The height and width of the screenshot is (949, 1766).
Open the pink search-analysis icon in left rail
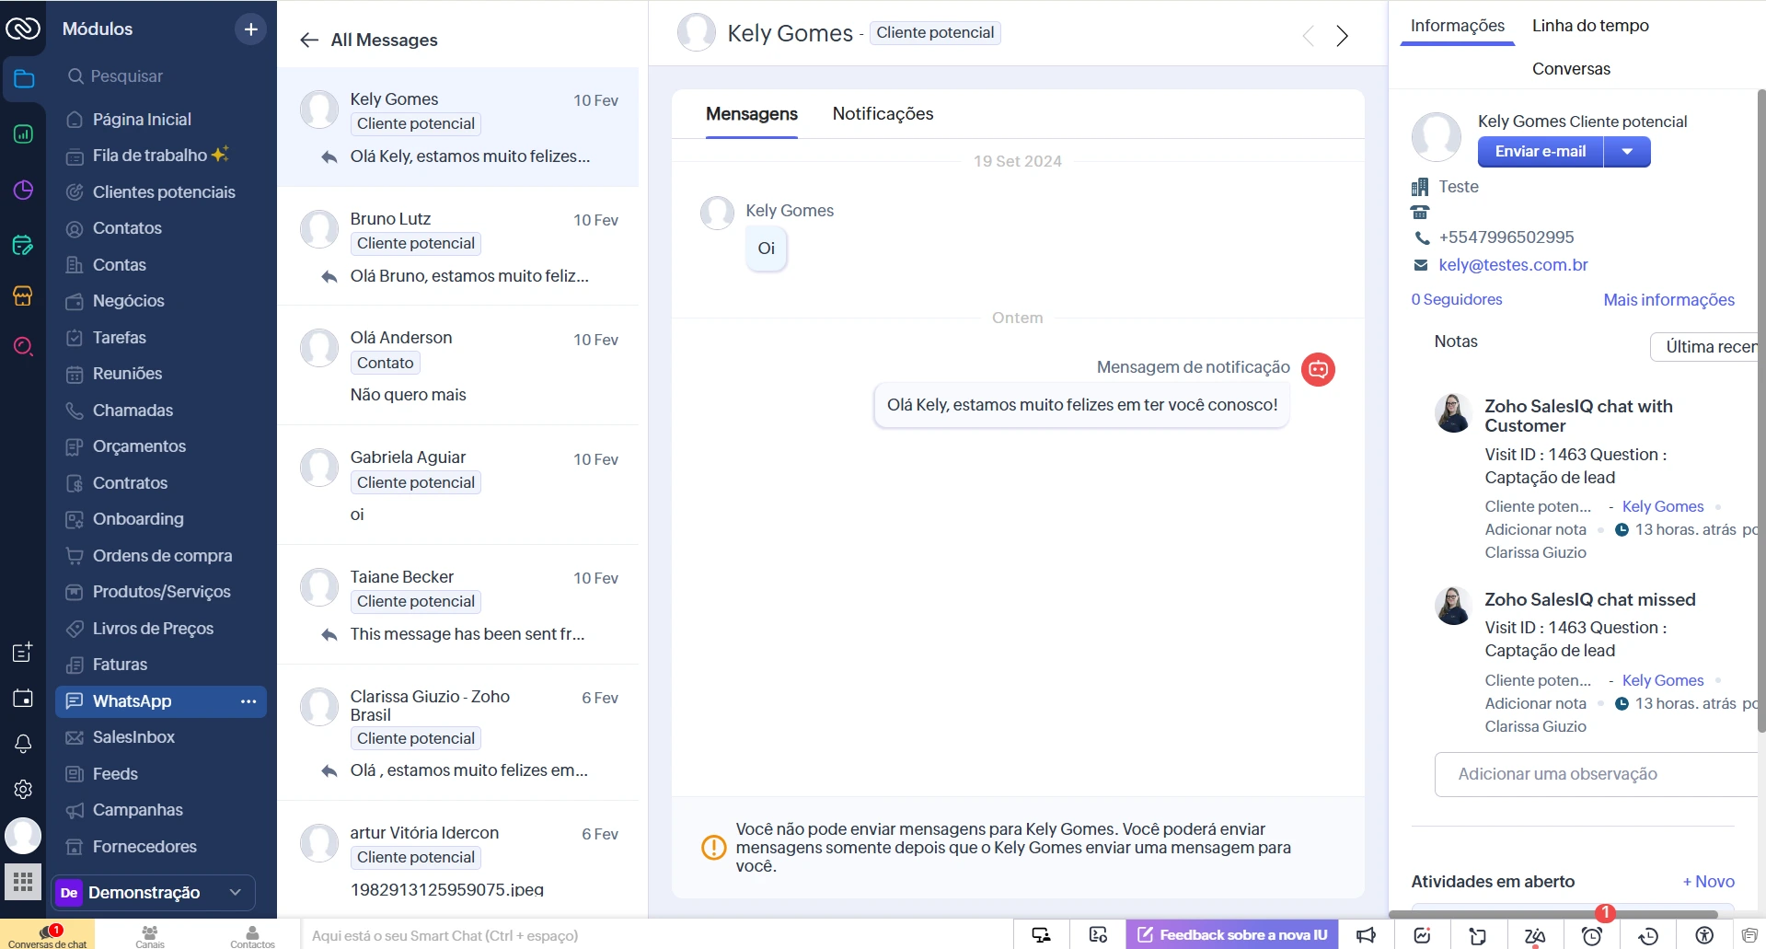pyautogui.click(x=24, y=347)
